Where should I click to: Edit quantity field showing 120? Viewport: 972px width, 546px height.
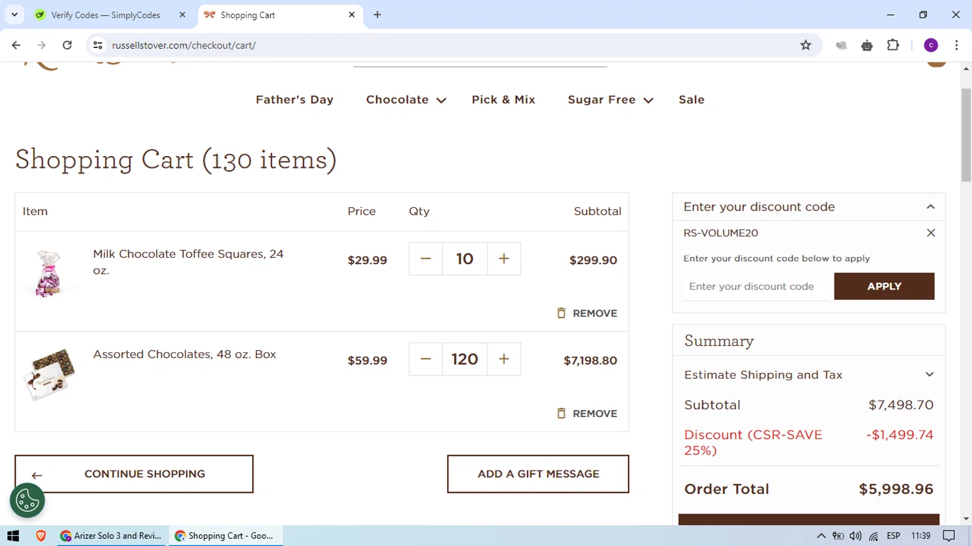465,359
